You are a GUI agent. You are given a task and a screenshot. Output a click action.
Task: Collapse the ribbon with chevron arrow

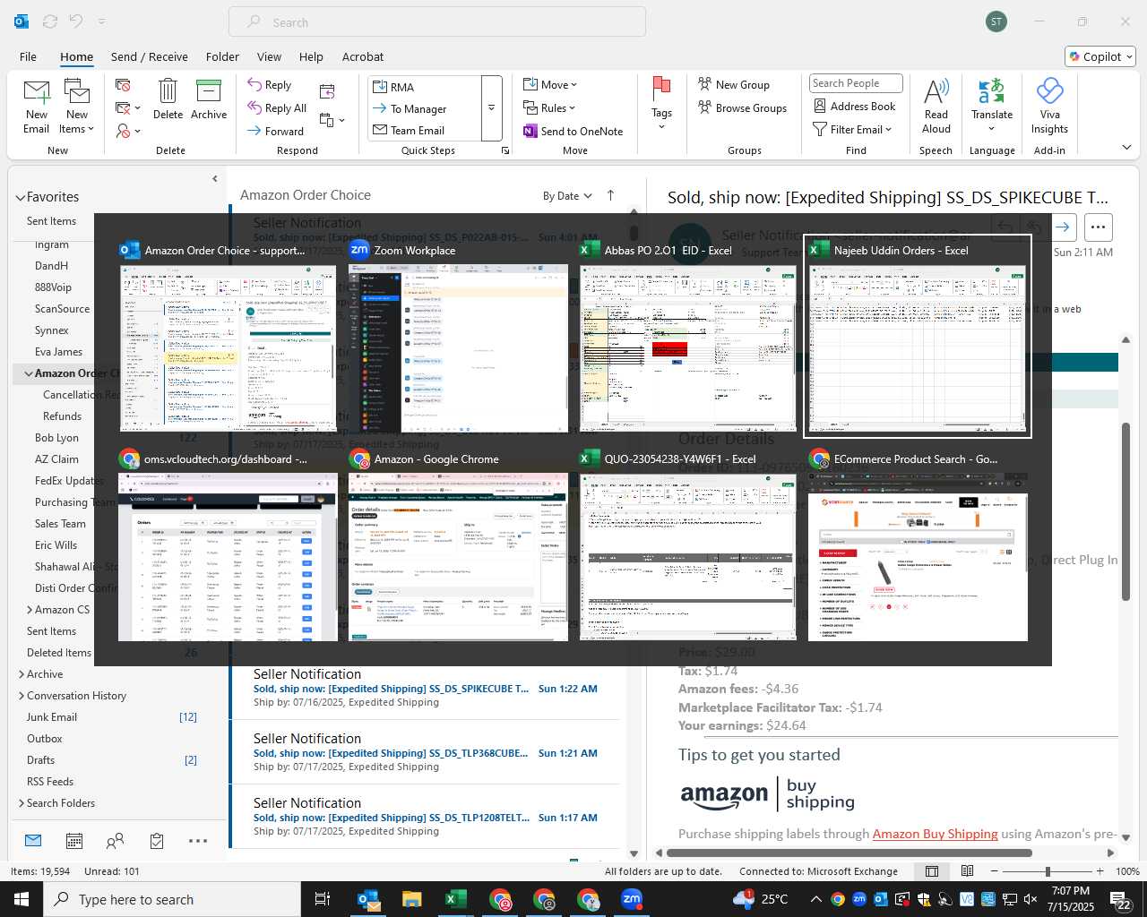click(x=1127, y=148)
